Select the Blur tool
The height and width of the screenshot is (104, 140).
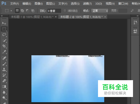point(4,92)
